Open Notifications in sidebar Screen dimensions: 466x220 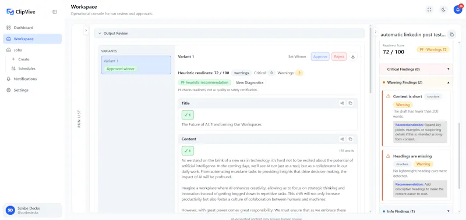33,79
